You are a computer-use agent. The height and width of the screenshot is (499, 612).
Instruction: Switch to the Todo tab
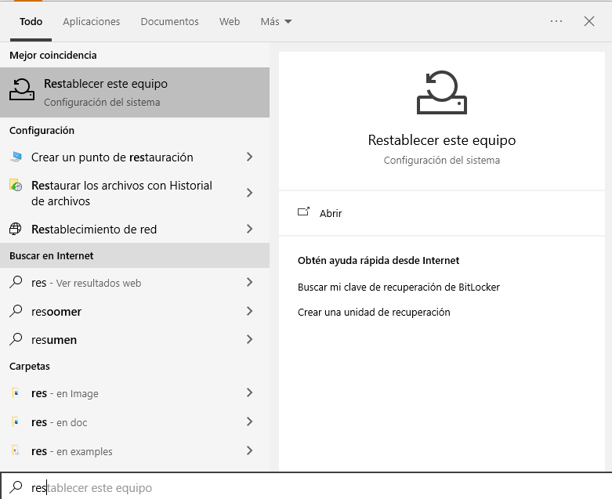coord(31,21)
